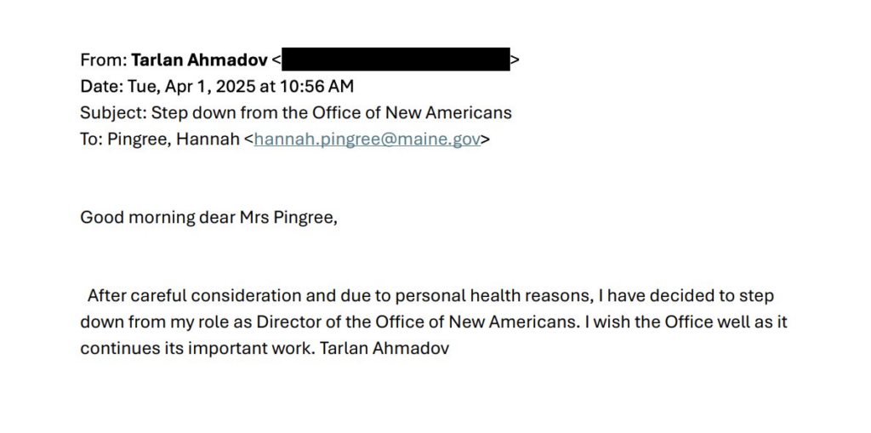The image size is (871, 433).
Task: Click the greeting "Good morning dear Mrs Pingree"
Action: (208, 217)
